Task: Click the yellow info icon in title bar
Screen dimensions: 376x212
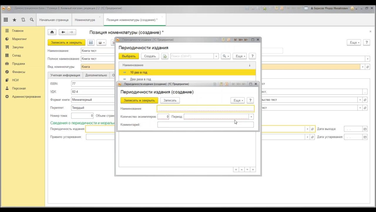Action: 352,8
